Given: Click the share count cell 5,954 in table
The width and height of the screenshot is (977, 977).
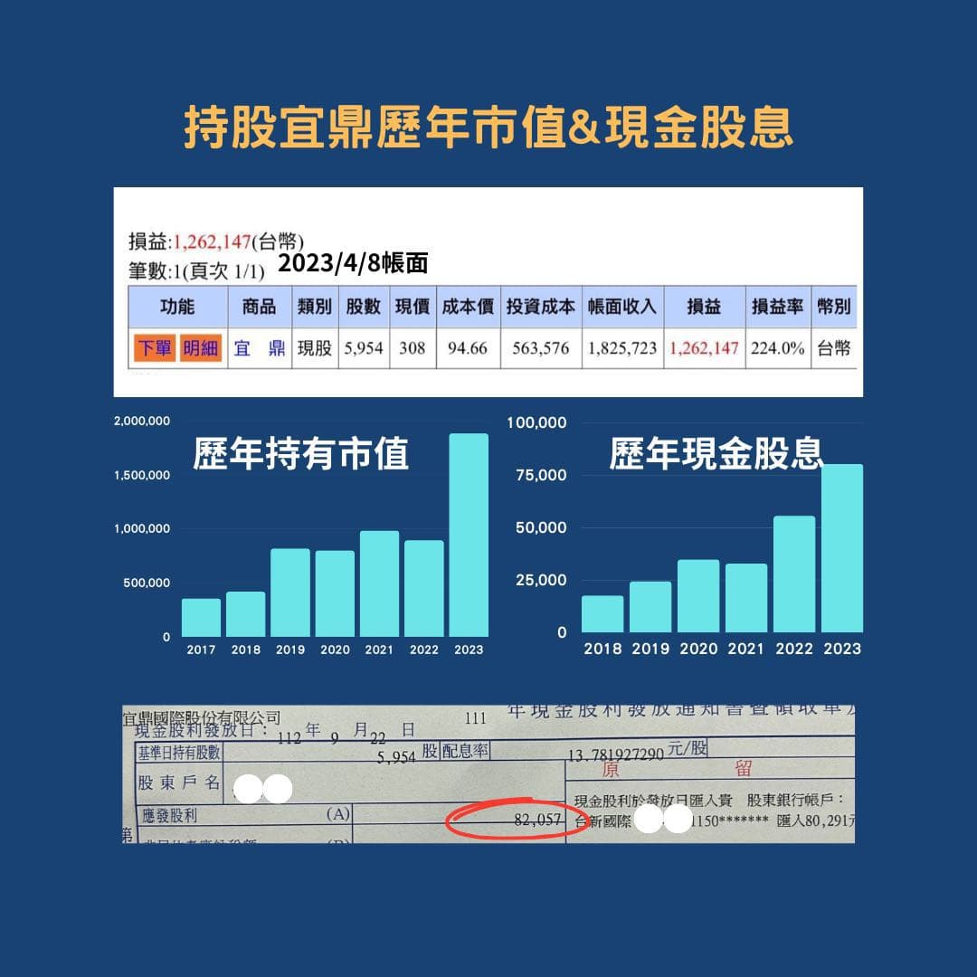Looking at the screenshot, I should (364, 348).
